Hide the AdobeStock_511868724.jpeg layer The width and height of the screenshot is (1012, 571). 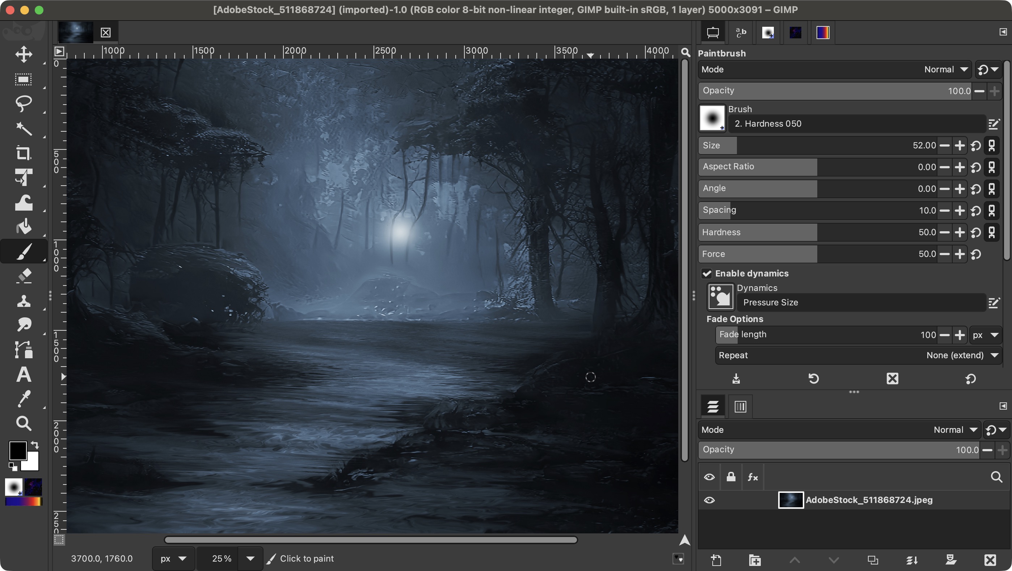(x=709, y=500)
